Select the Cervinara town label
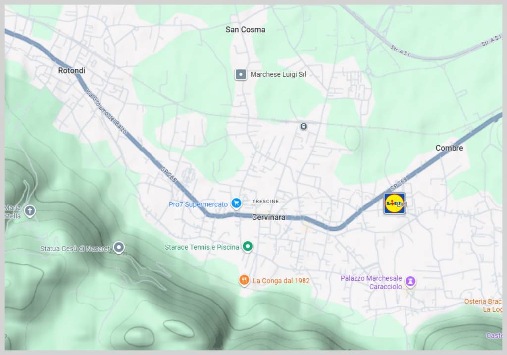Image resolution: width=507 pixels, height=355 pixels. [269, 217]
